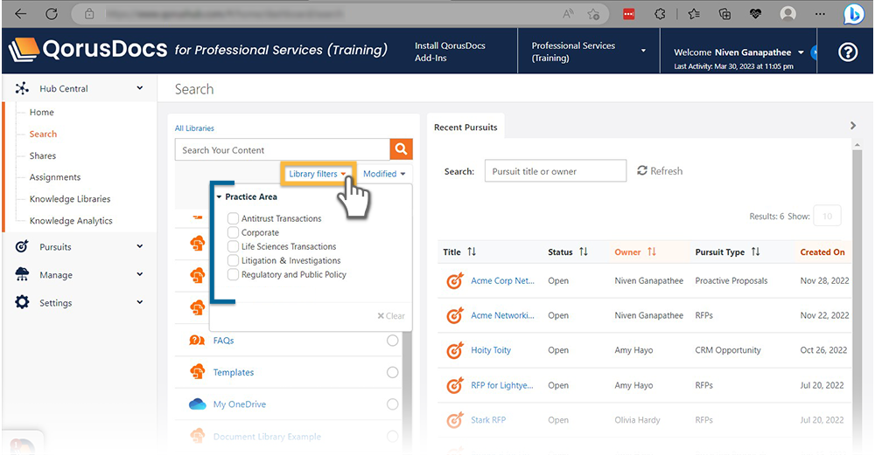Check Regulatory and Public Policy box
875x455 pixels.
coord(234,274)
